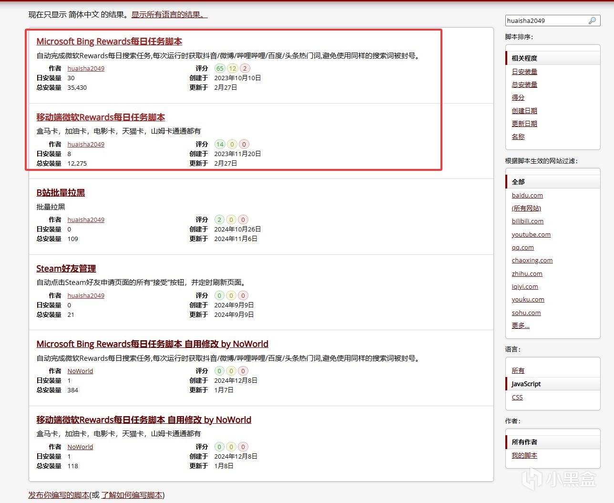
Task: Click update date 2024年11月6日
Action: (235, 239)
